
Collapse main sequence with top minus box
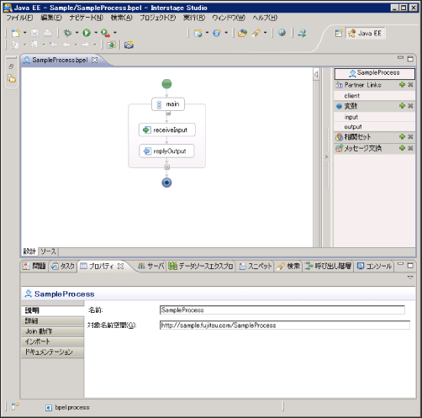[168, 114]
